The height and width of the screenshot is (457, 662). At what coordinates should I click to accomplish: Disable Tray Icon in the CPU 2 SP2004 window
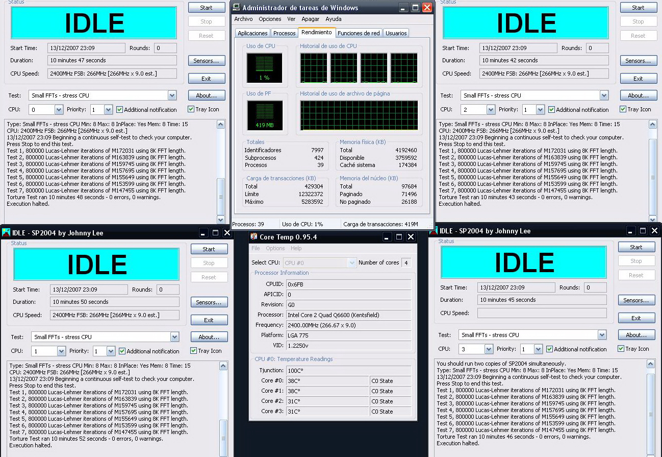point(623,109)
